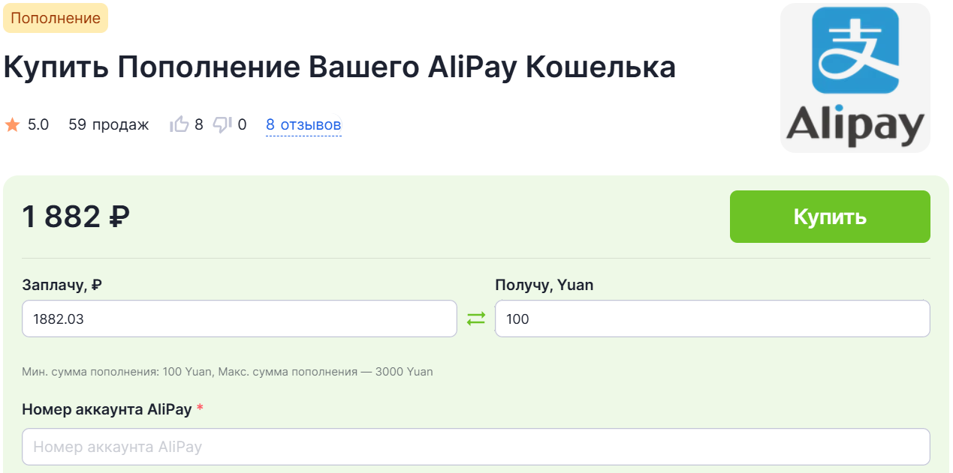Click the thumbs-up like icon
This screenshot has width=953, height=473.
pyautogui.click(x=179, y=124)
